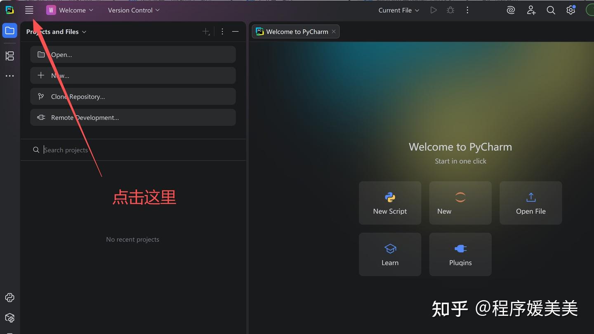Open the Python Packages icon
Image resolution: width=594 pixels, height=334 pixels.
point(9,318)
